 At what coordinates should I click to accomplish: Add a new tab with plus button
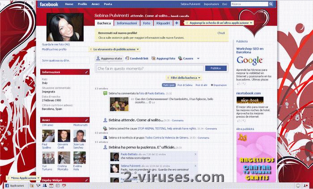(x=177, y=23)
